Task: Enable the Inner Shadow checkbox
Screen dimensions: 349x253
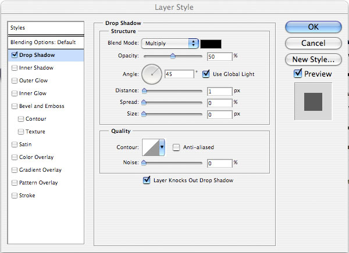Action: point(15,68)
